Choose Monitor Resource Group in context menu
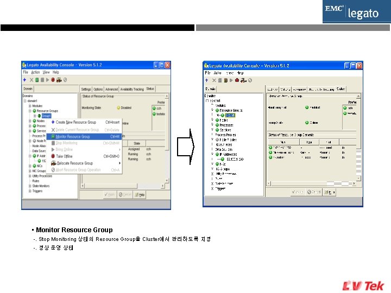 tap(84, 137)
